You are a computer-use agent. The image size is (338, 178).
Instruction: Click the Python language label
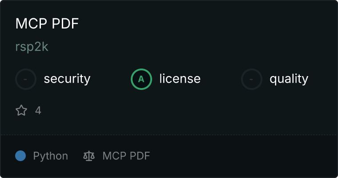(50, 156)
